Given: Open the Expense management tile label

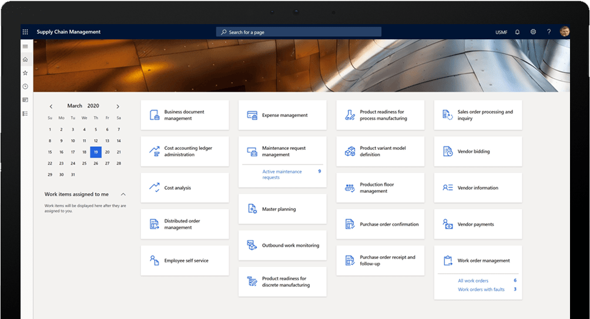Looking at the screenshot, I should [285, 115].
